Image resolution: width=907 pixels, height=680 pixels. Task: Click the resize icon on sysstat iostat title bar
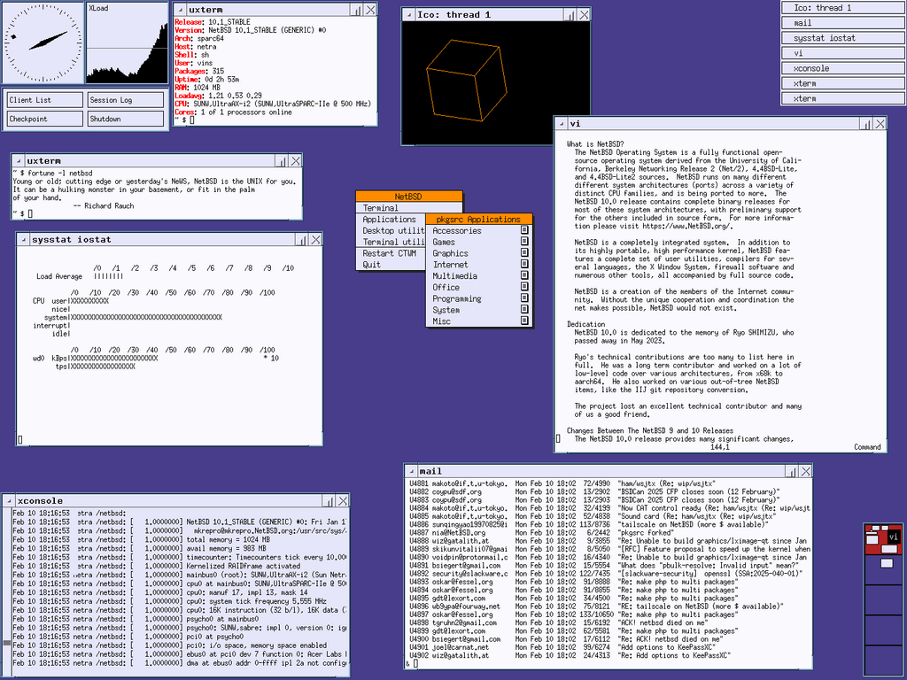(301, 239)
